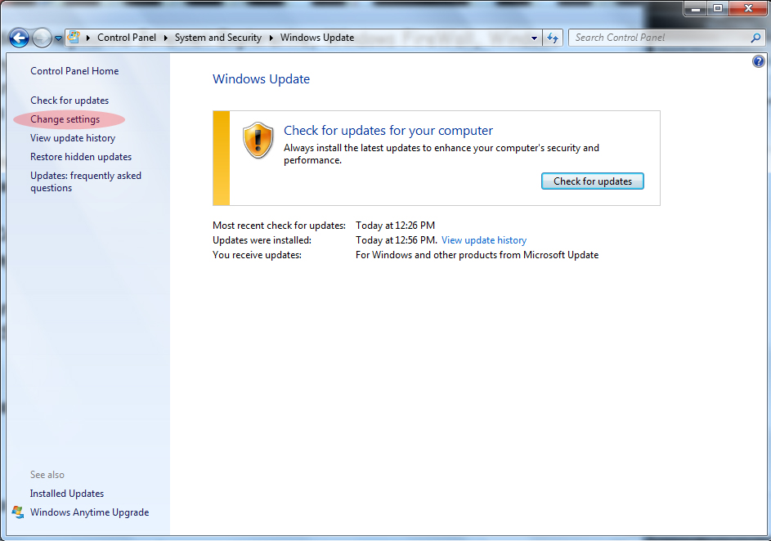This screenshot has height=541, width=771.
Task: Click the Control Panel icon in address bar
Action: (74, 38)
